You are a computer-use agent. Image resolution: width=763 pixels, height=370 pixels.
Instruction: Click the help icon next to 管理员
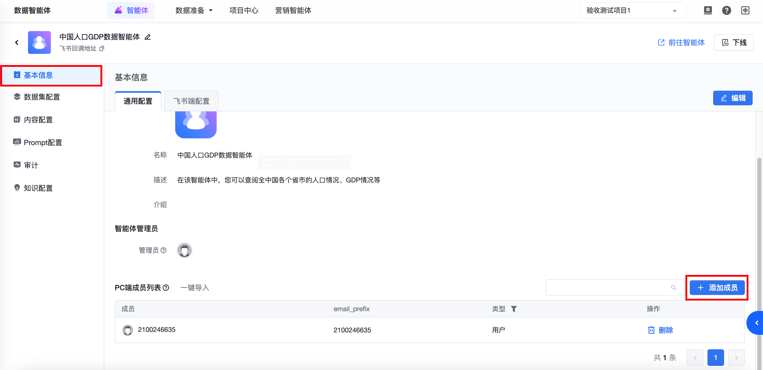click(x=163, y=250)
